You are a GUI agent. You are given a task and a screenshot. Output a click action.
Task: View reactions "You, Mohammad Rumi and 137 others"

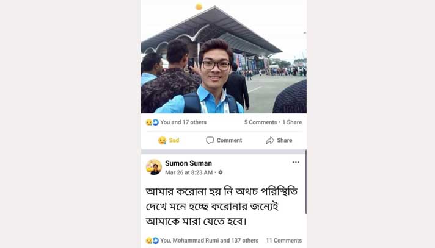pyautogui.click(x=209, y=240)
